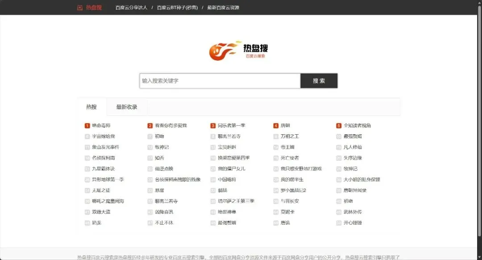Open the hot search 全知读者视角

coord(357,126)
